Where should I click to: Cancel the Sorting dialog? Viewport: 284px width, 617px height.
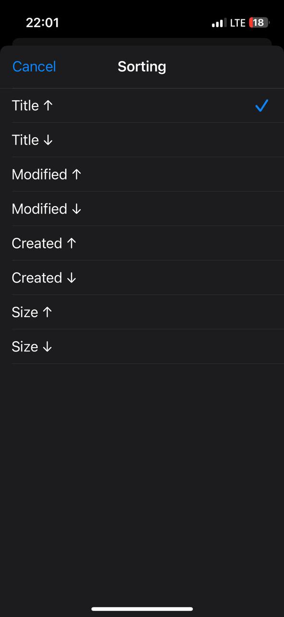point(34,67)
